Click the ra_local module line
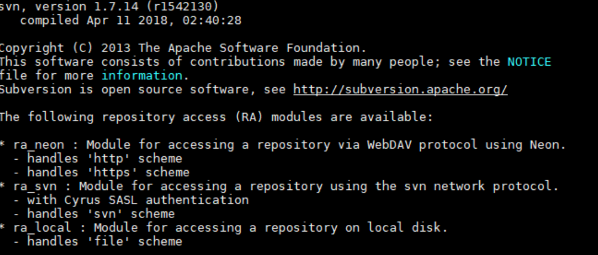 pos(224,227)
